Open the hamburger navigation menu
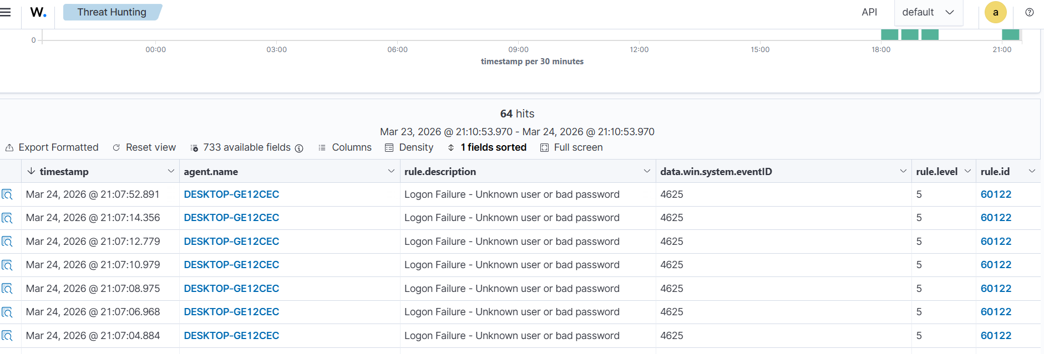 click(x=6, y=12)
